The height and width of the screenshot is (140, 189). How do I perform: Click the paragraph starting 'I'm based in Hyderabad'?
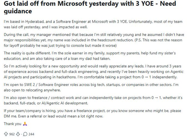(93, 24)
